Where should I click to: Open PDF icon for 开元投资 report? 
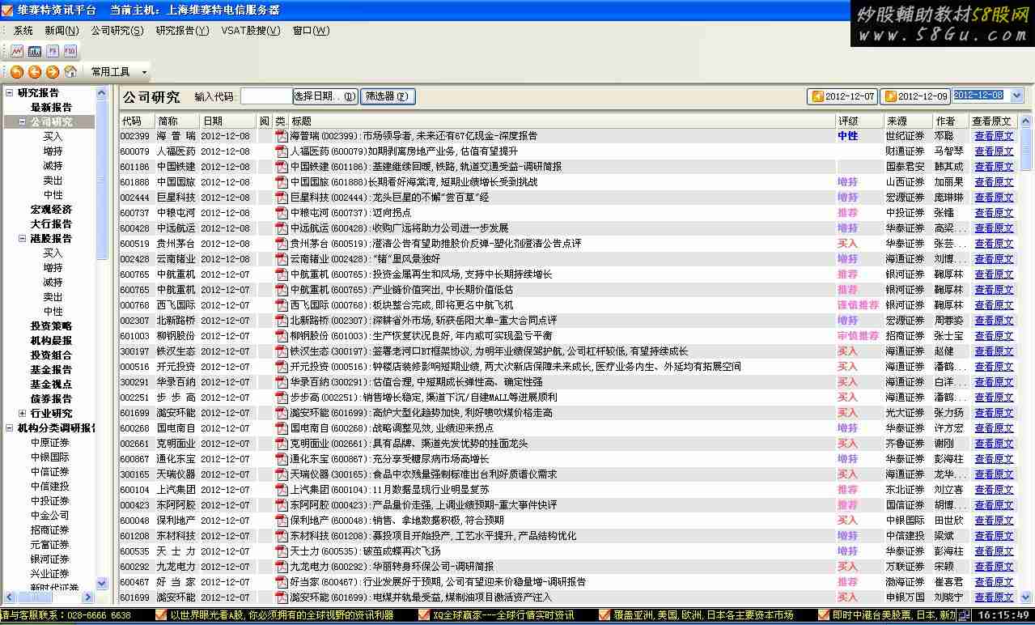click(x=282, y=367)
